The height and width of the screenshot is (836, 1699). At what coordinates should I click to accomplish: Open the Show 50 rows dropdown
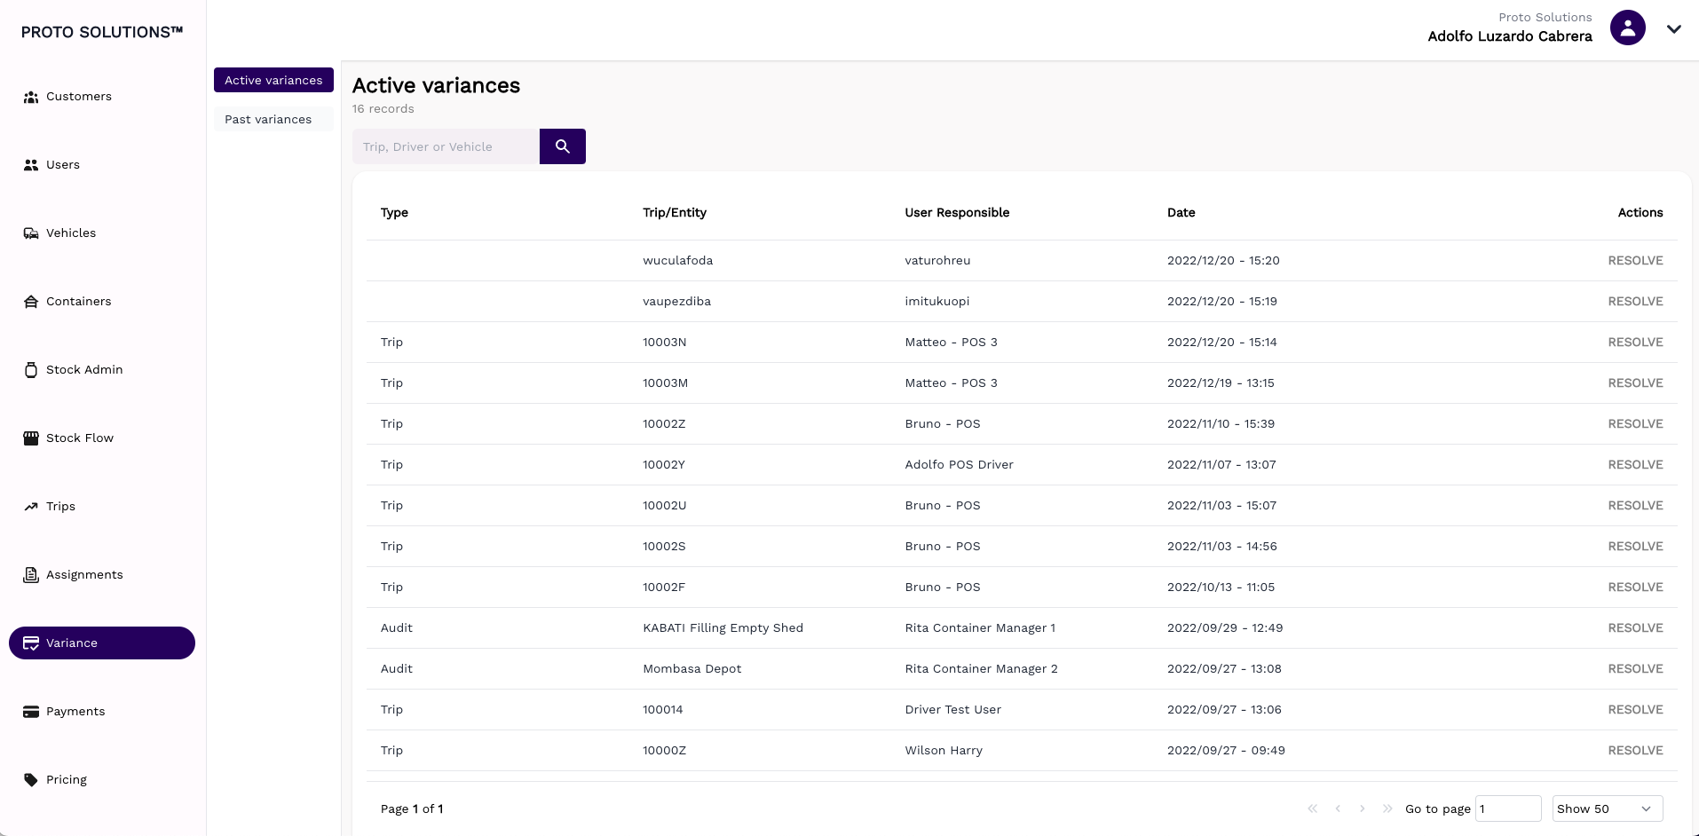[x=1608, y=808]
